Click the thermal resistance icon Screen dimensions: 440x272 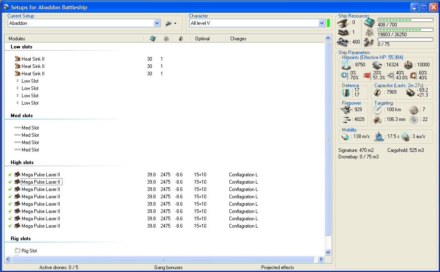click(x=367, y=75)
